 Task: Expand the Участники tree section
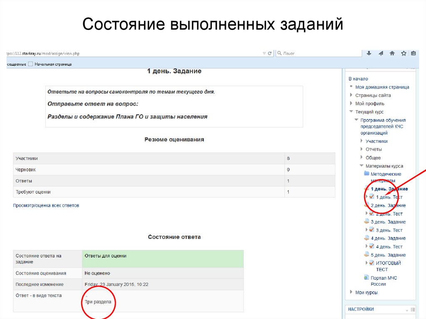click(361, 141)
